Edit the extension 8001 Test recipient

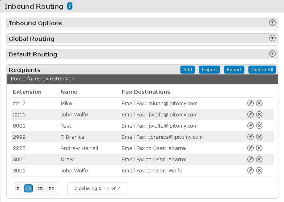point(250,126)
